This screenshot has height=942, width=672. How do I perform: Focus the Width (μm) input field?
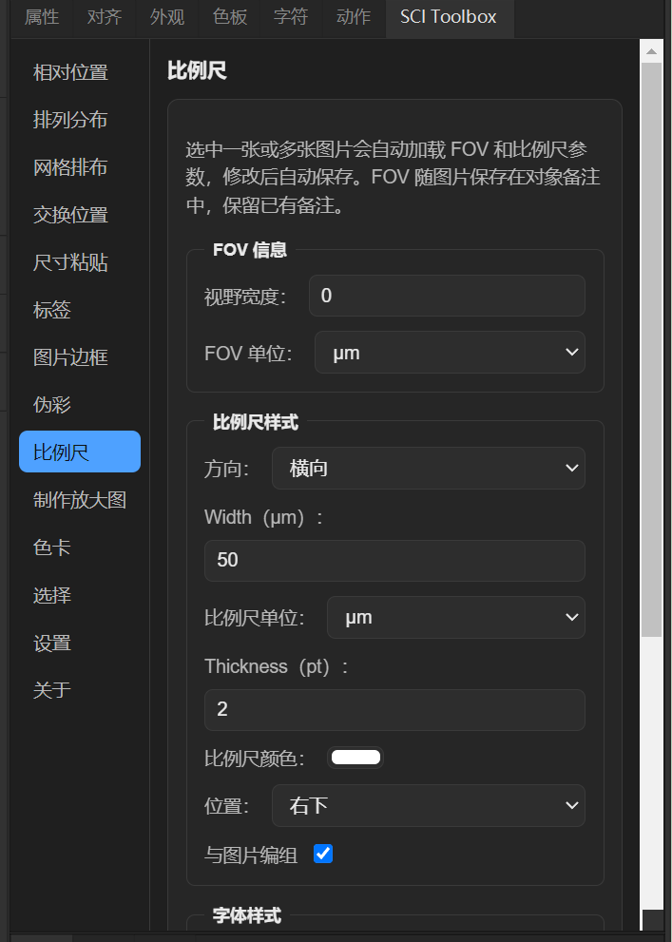coord(394,561)
